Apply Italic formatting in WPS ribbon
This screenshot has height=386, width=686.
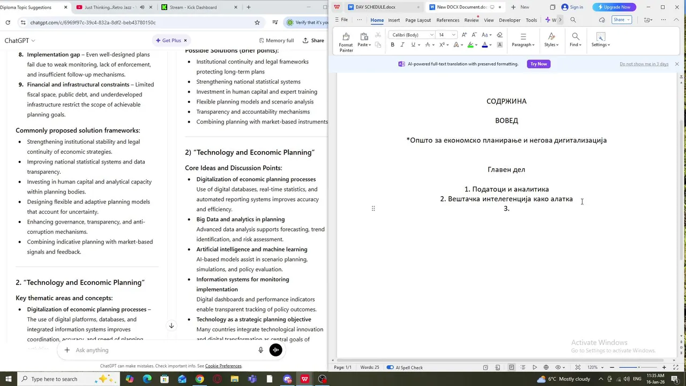coord(402,45)
